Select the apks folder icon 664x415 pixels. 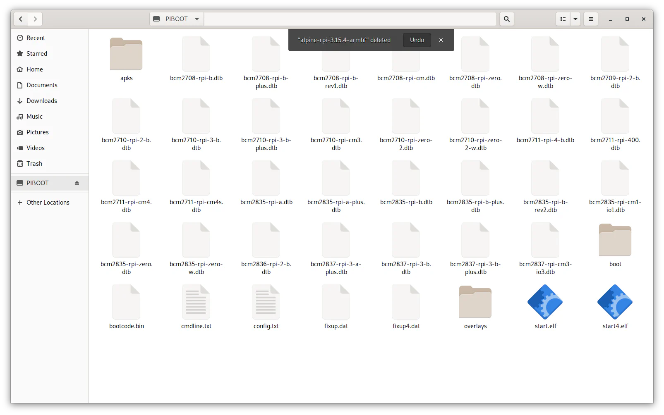126,54
